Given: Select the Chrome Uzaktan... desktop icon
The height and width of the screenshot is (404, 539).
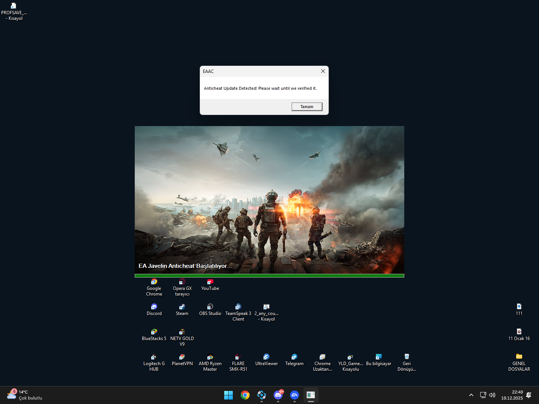Looking at the screenshot, I should tap(322, 362).
